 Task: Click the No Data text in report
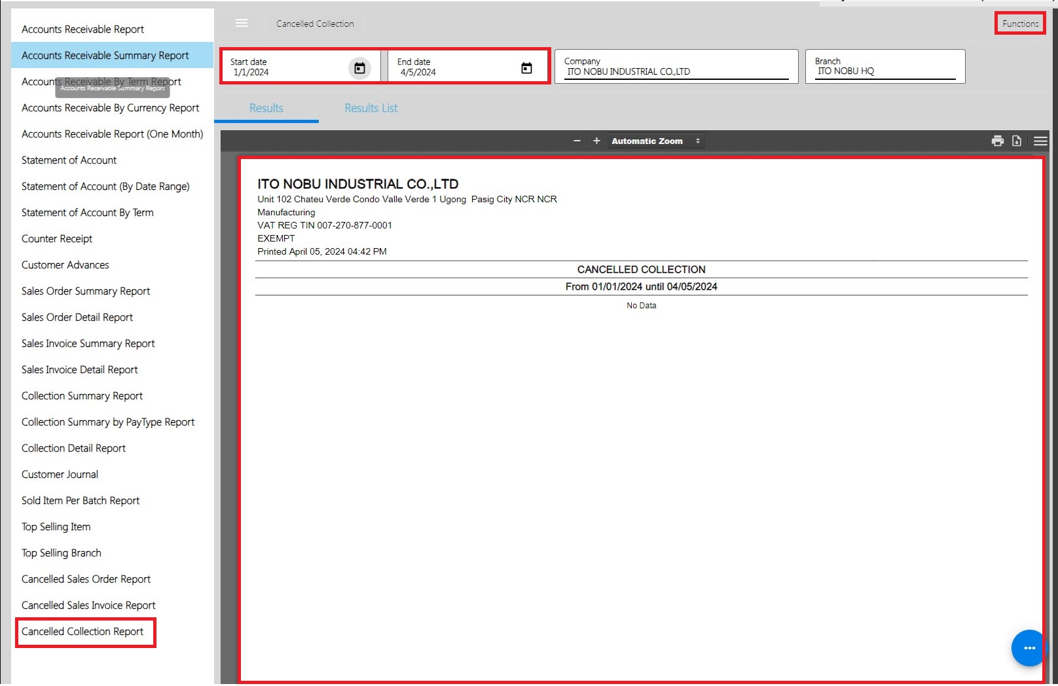click(x=641, y=306)
